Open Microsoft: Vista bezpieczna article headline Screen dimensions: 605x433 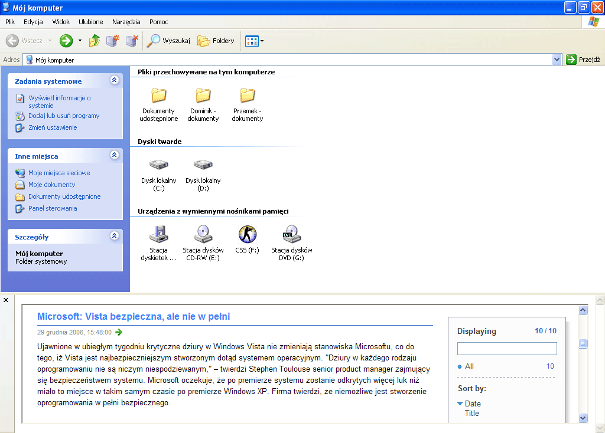(x=134, y=316)
